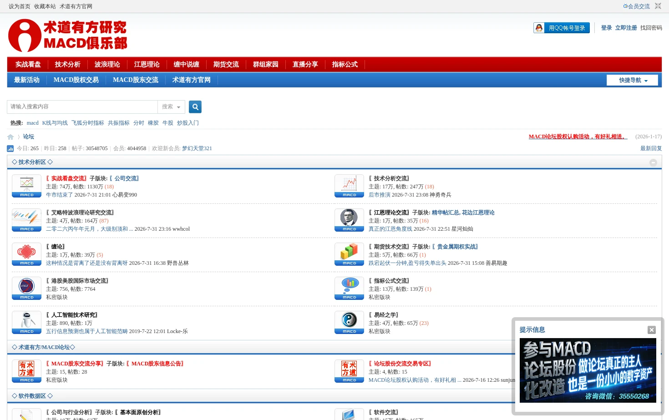This screenshot has height=420, width=669.
Task: Open the 指标公式 menu tab
Action: [x=345, y=65]
